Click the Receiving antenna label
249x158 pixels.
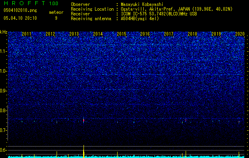pyautogui.click(x=91, y=19)
